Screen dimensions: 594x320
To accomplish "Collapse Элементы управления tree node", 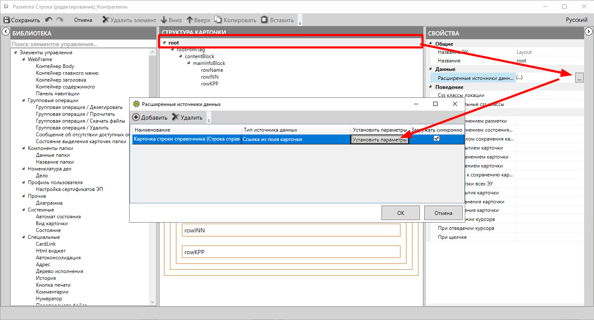I will (15, 53).
